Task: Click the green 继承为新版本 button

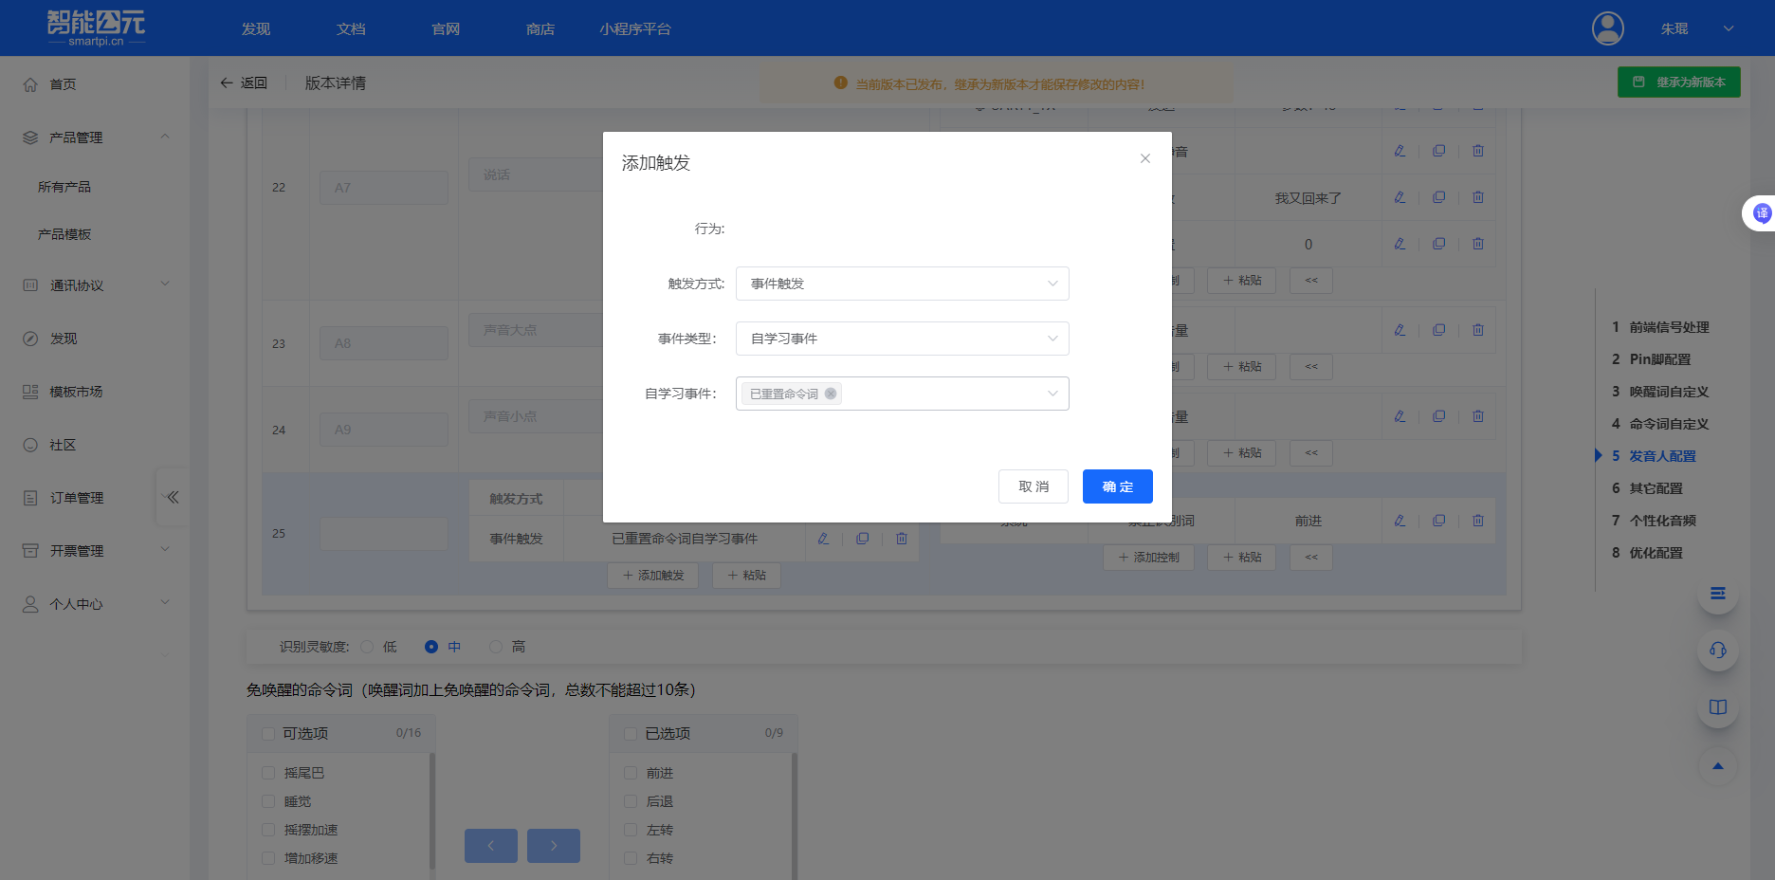Action: click(1678, 82)
